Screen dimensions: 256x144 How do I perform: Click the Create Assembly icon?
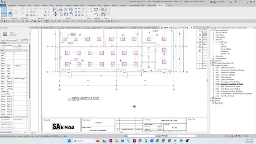click(103, 10)
